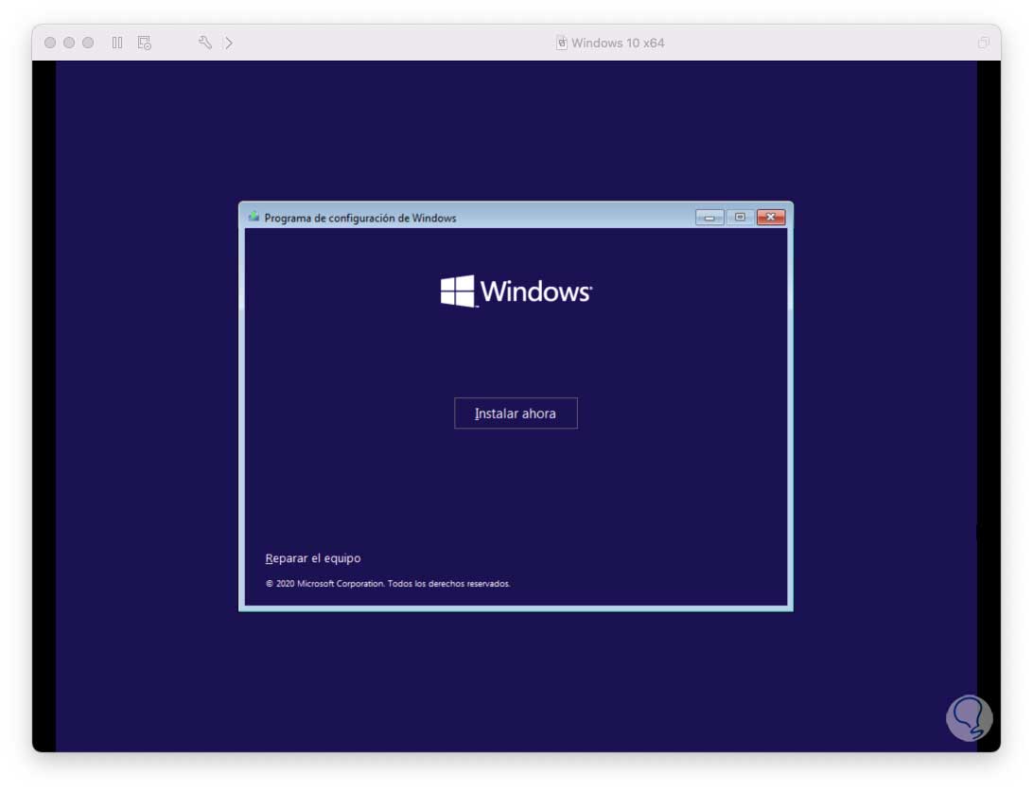
Task: Open the Reparar el equipo link
Action: 313,558
